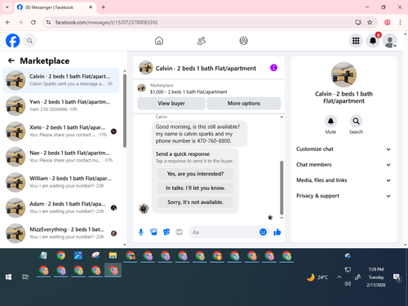408x306 pixels.
Task: Open the weather widget showing 24°C
Action: (317, 277)
